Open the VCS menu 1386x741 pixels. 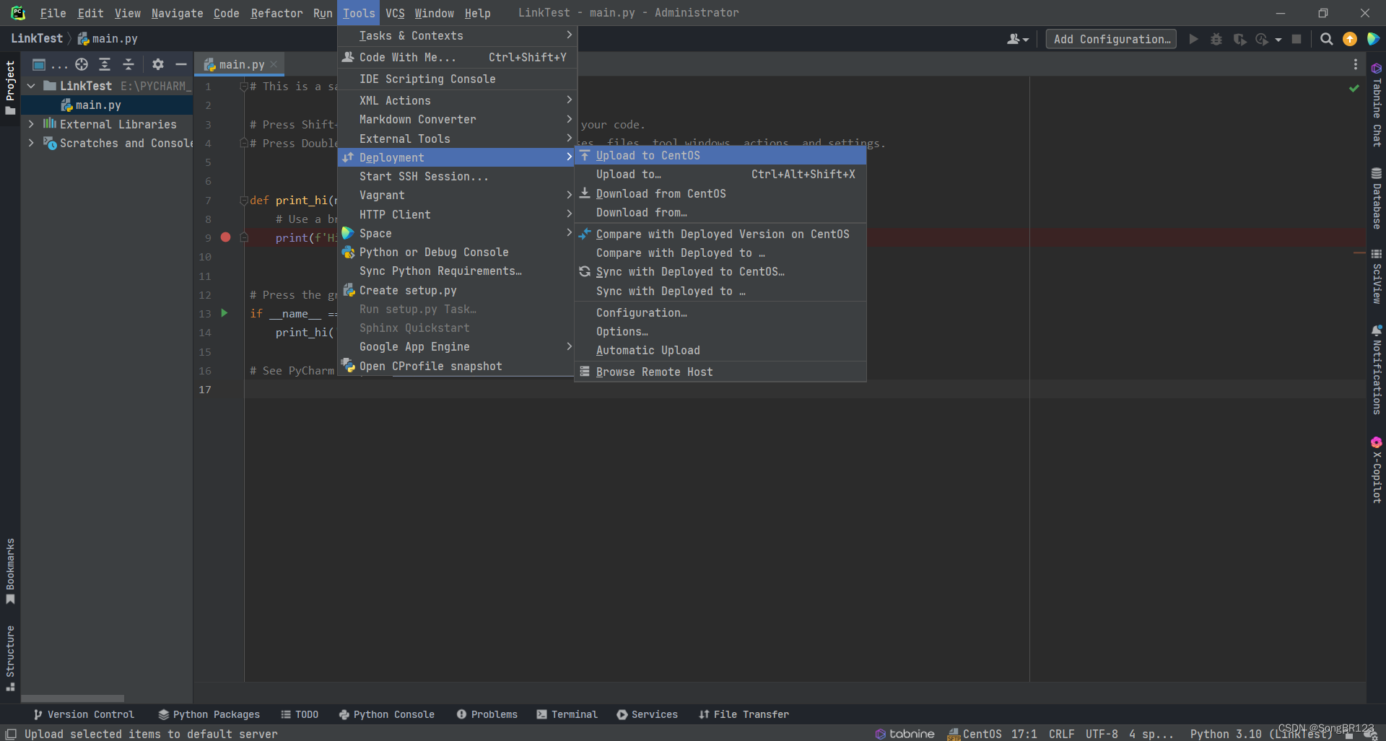395,13
